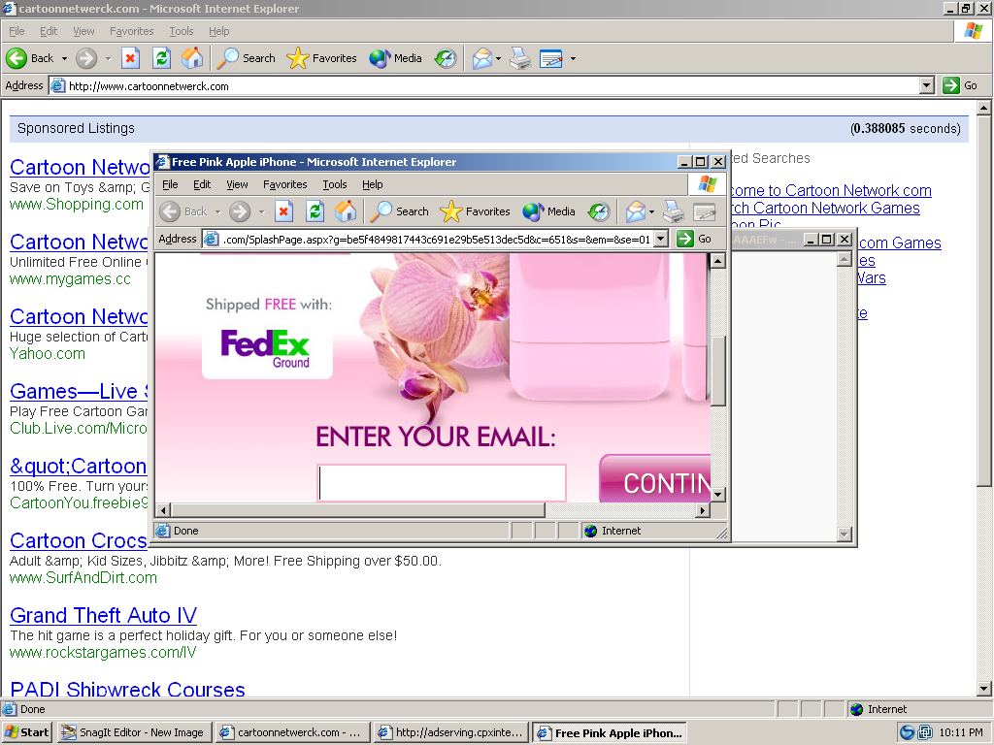Click the email input field in popup
The height and width of the screenshot is (745, 994).
pyautogui.click(x=442, y=483)
